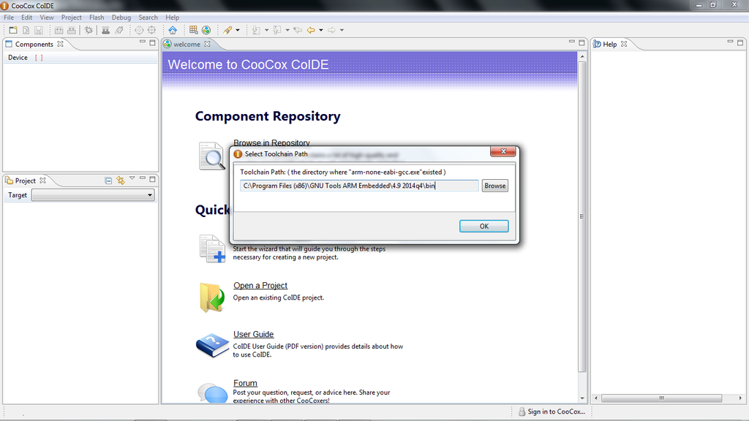This screenshot has height=421, width=749.
Task: Click the New Project toolbar icon
Action: coord(13,30)
